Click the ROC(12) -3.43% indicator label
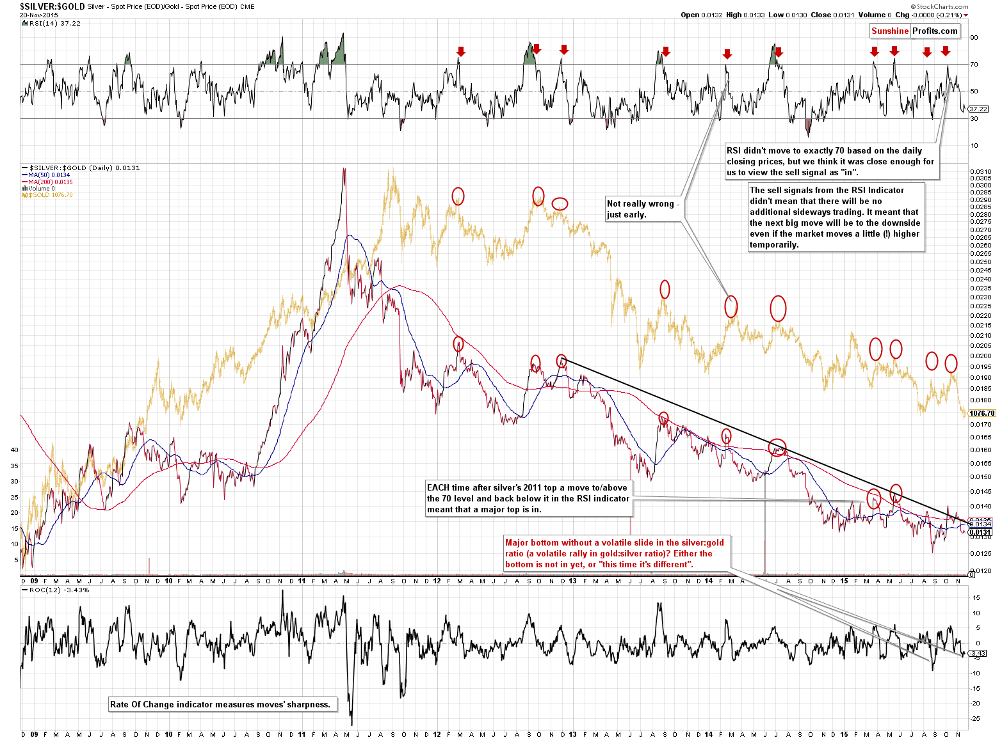 (59, 590)
